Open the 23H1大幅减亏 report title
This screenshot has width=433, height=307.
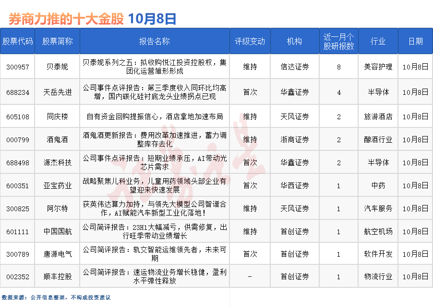pos(155,231)
